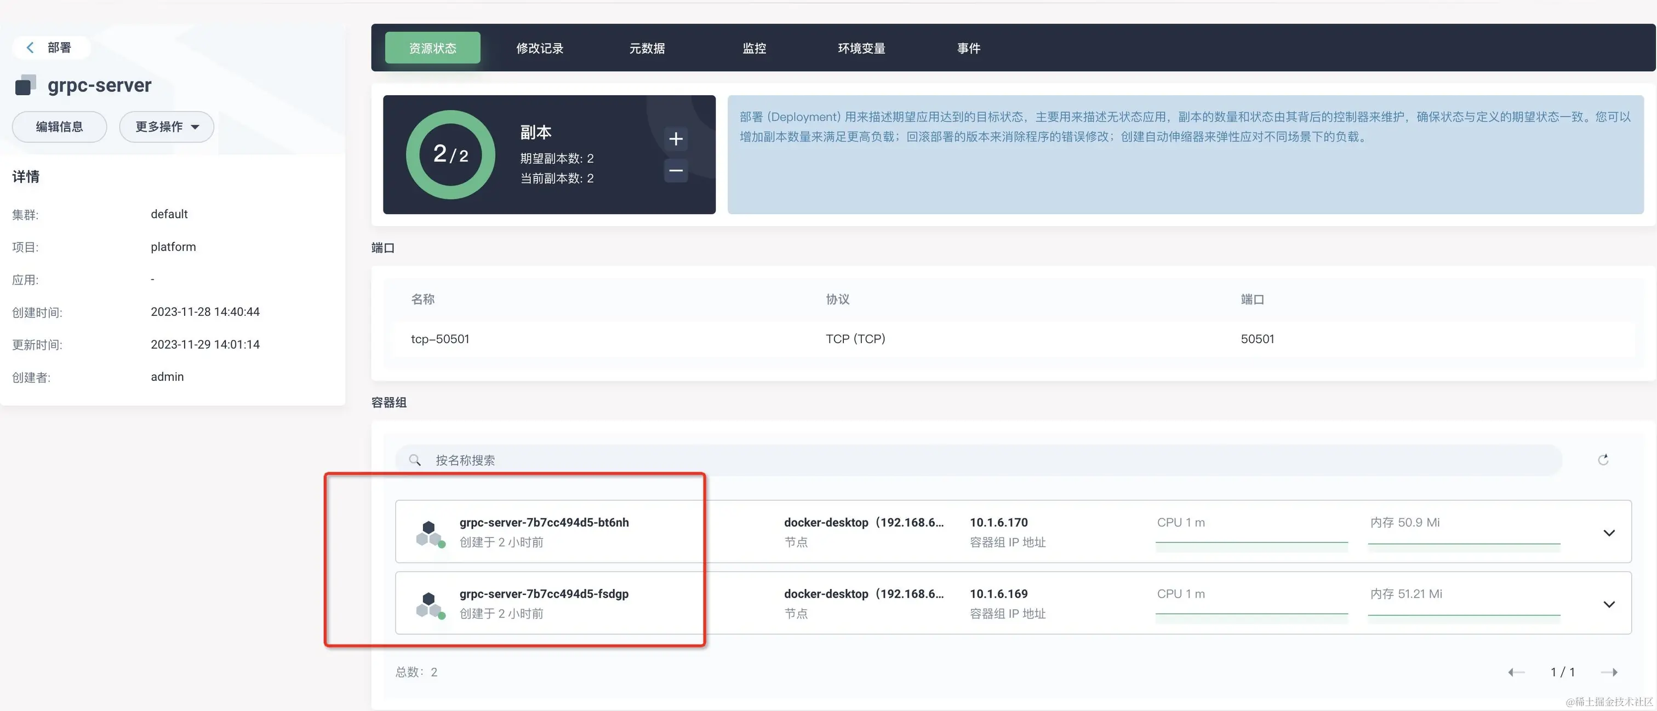Image resolution: width=1657 pixels, height=711 pixels.
Task: Go to previous page arrow
Action: coord(1516,672)
